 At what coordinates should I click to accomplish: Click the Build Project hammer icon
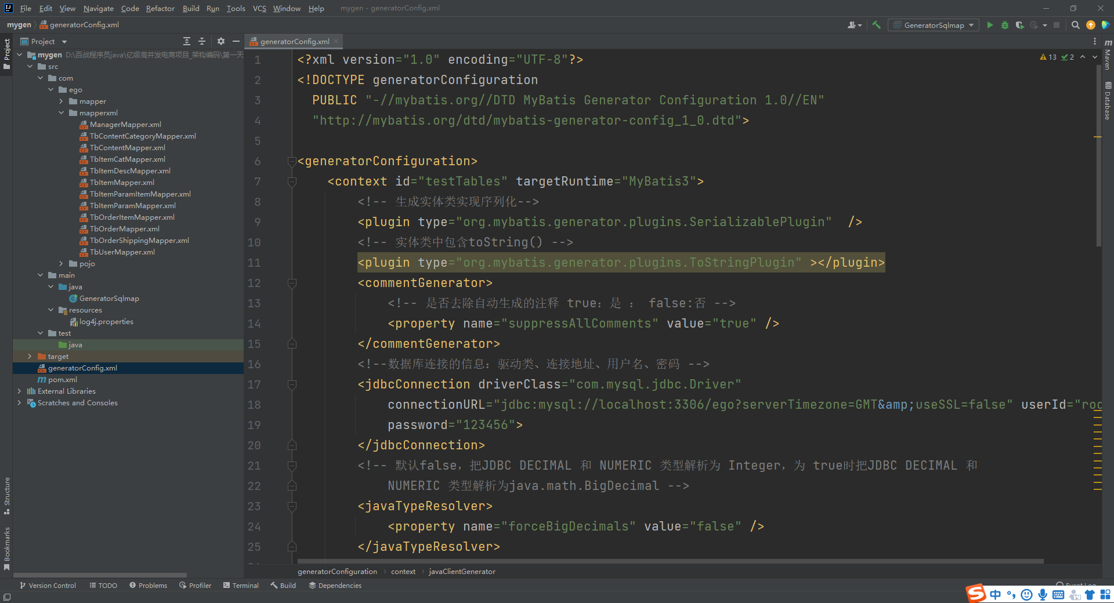point(876,25)
